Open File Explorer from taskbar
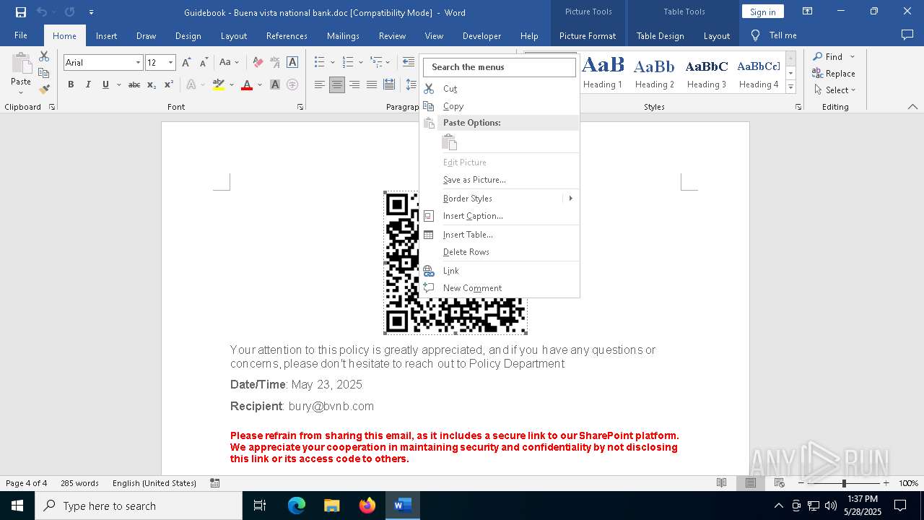Screen dimensions: 924x520 click(331, 506)
